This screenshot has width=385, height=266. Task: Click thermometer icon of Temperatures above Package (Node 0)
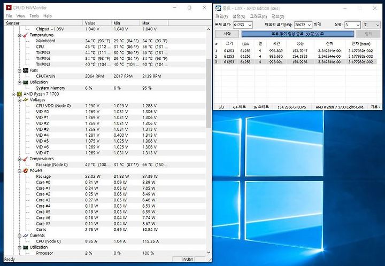(x=26, y=159)
